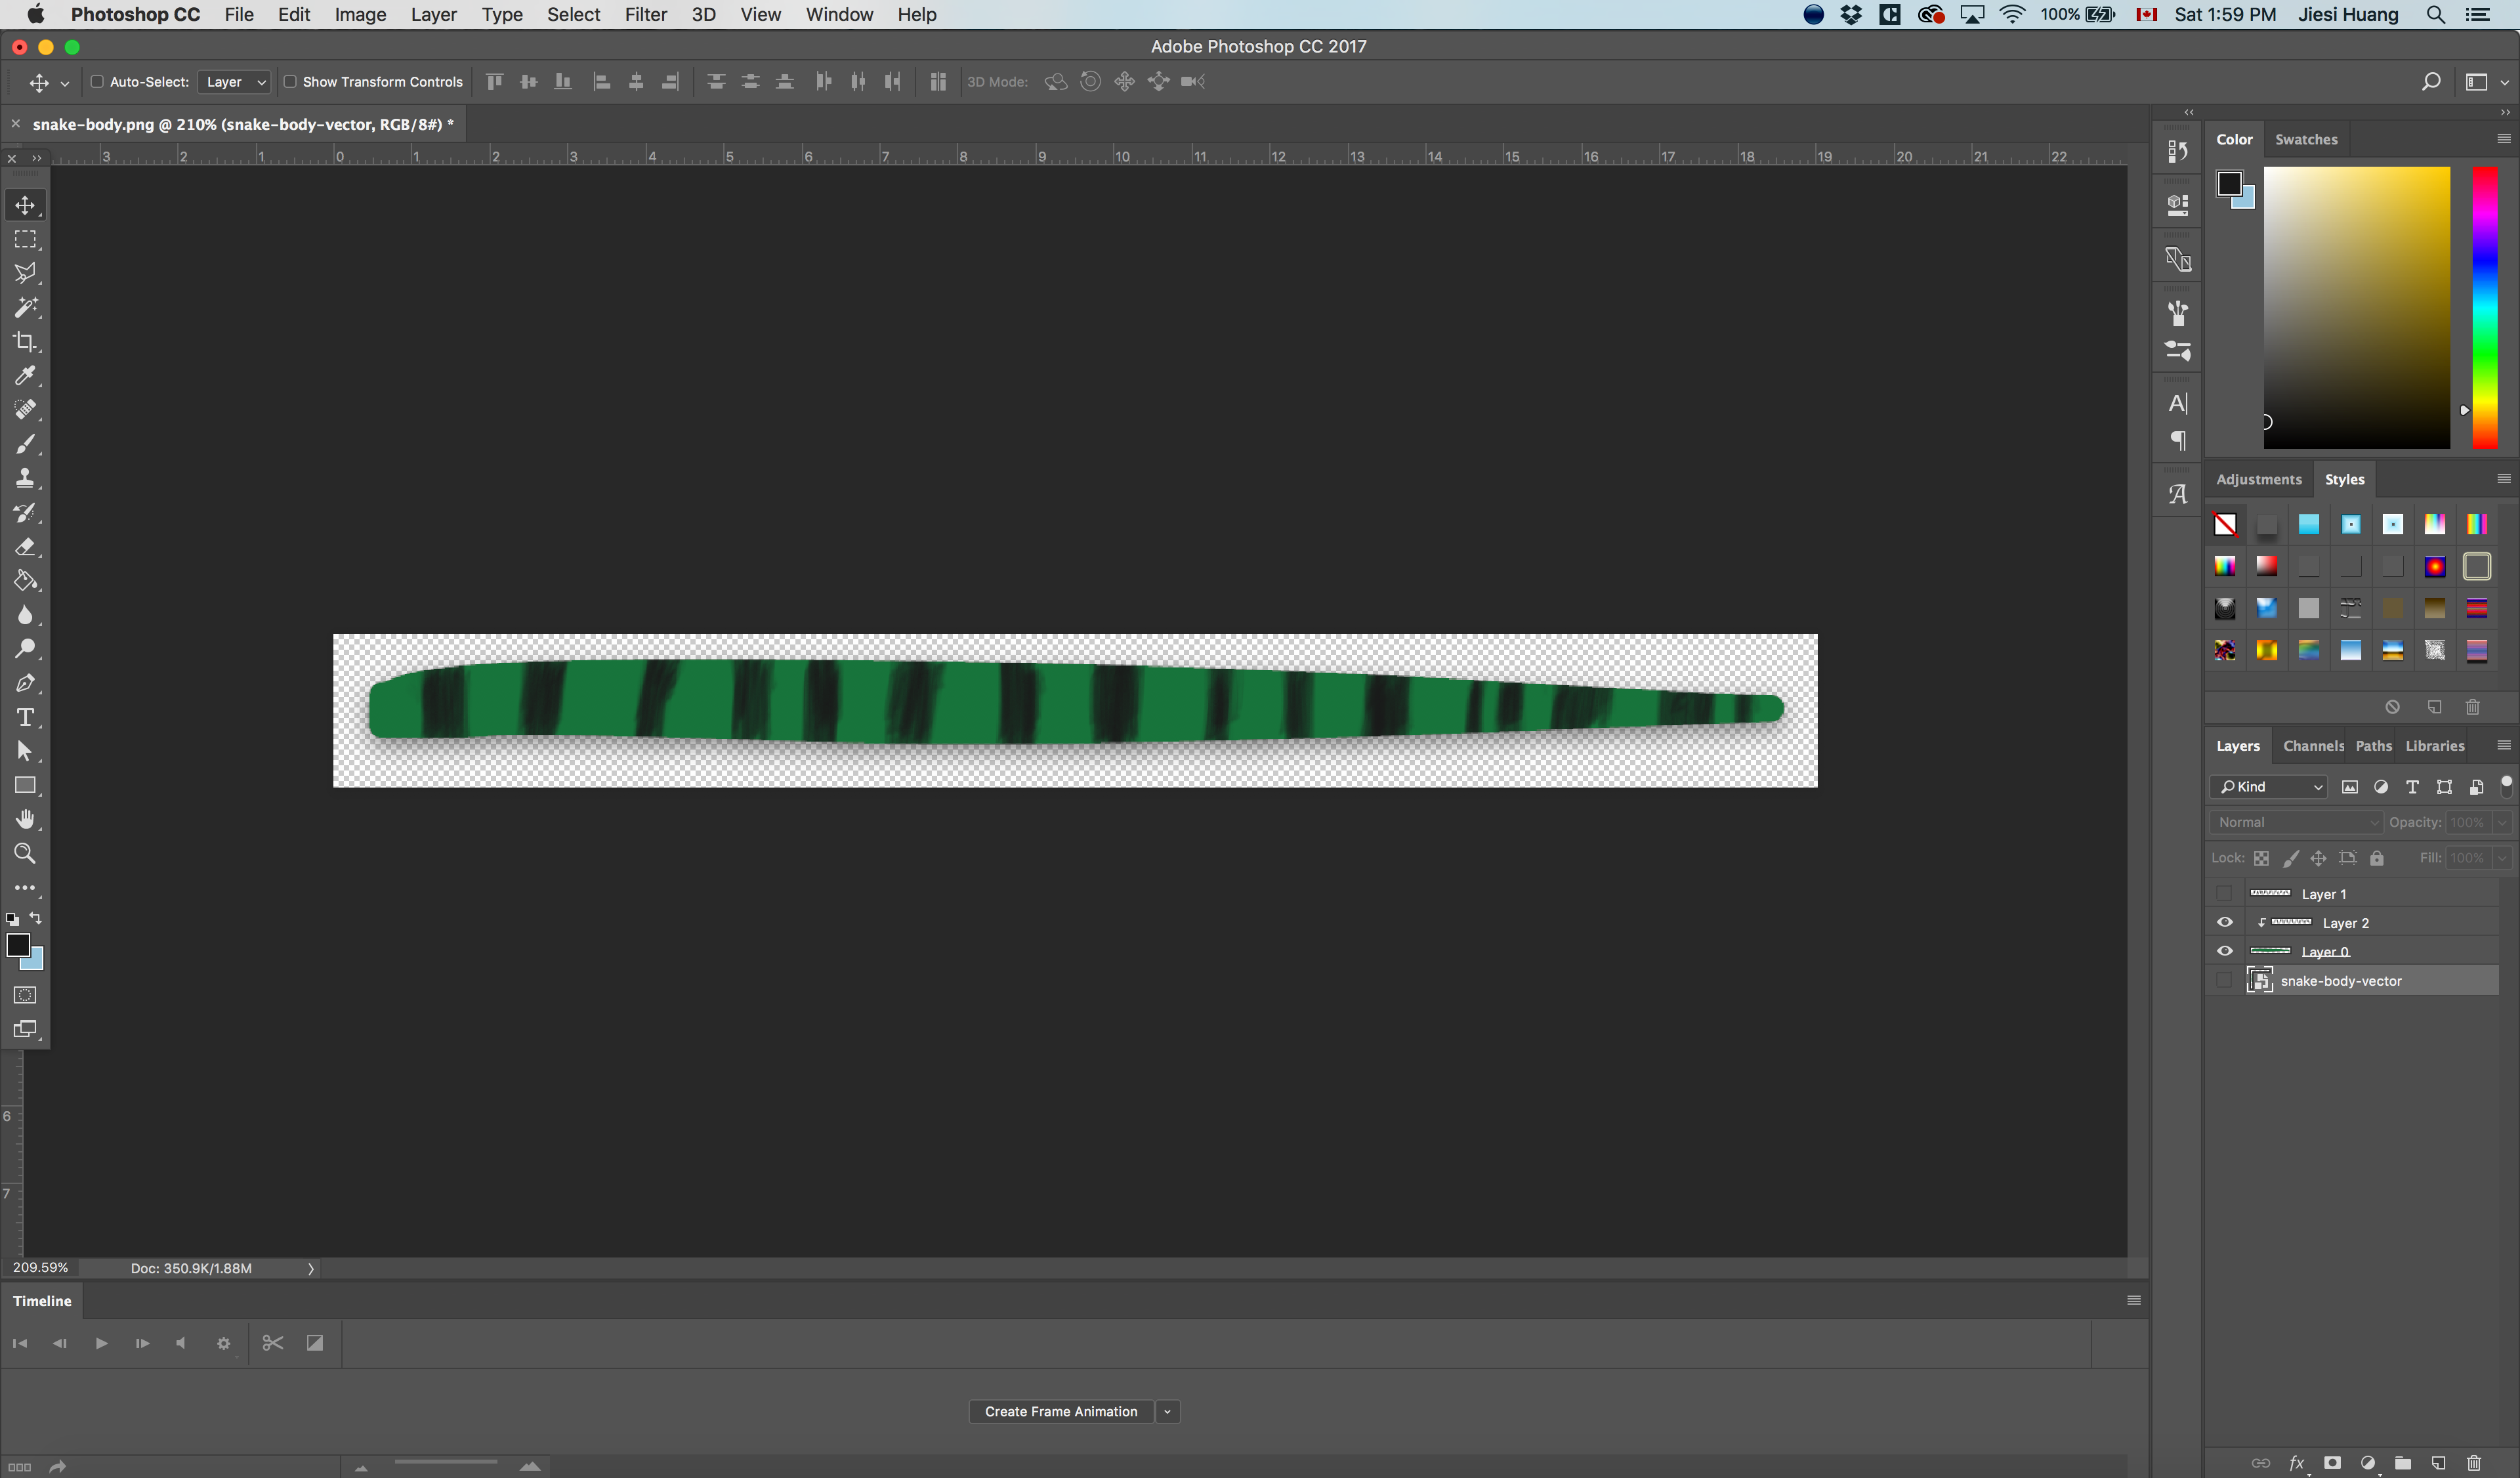Open the layer filter Kind dropdown
The width and height of the screenshot is (2520, 1478).
tap(2268, 787)
